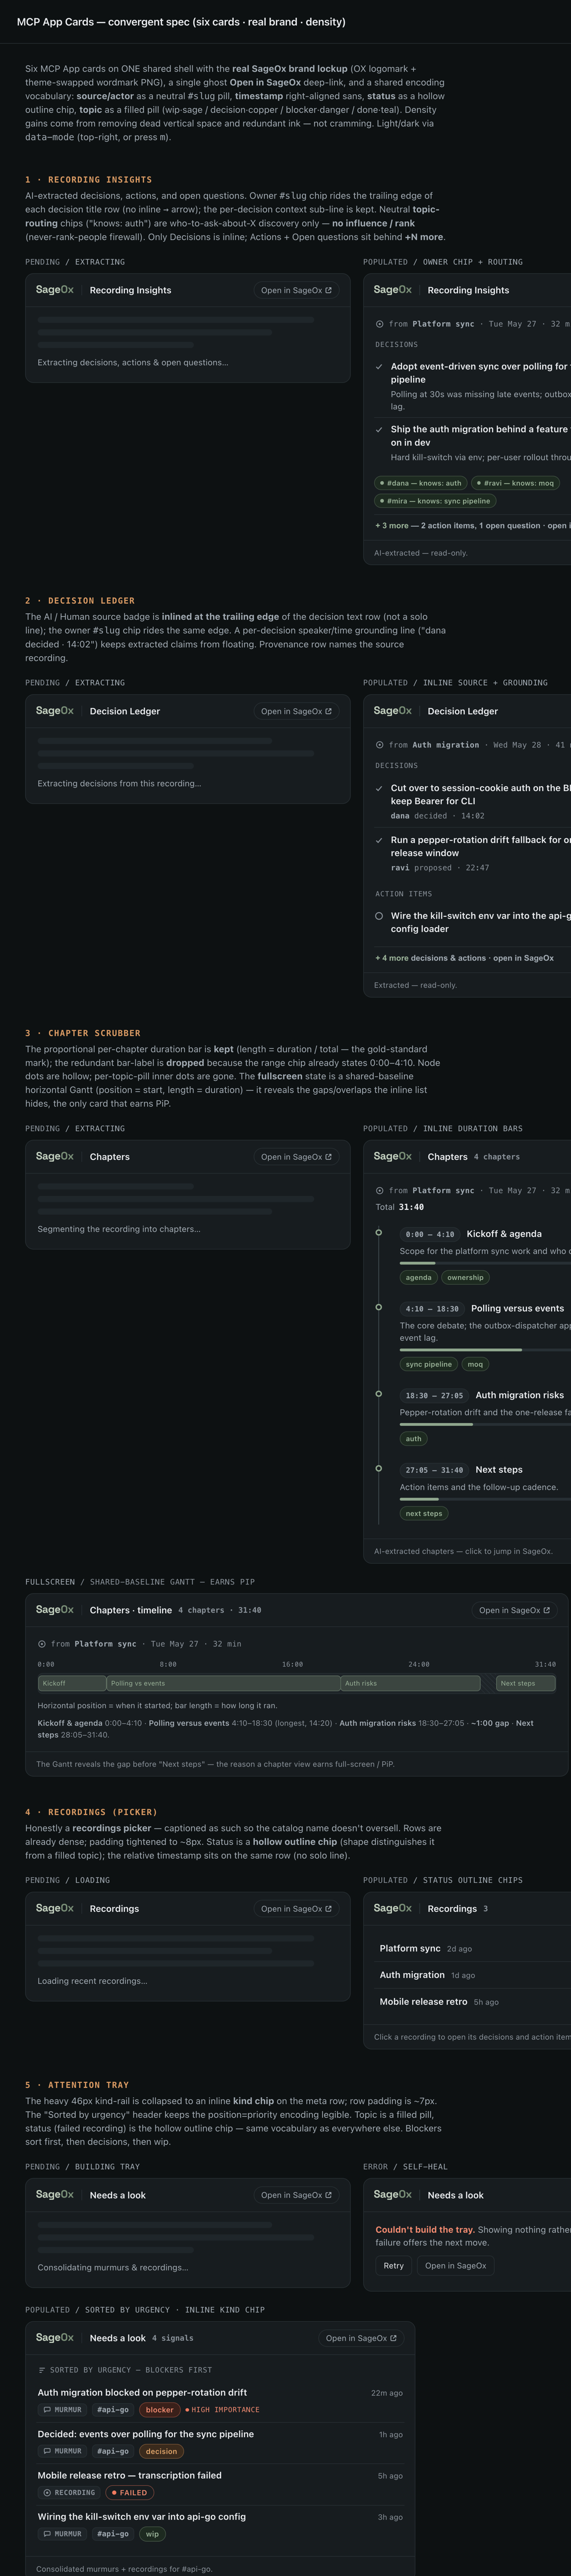This screenshot has width=571, height=2576.
Task: Click SageOx logo on pending Recording Insights card
Action: point(55,290)
